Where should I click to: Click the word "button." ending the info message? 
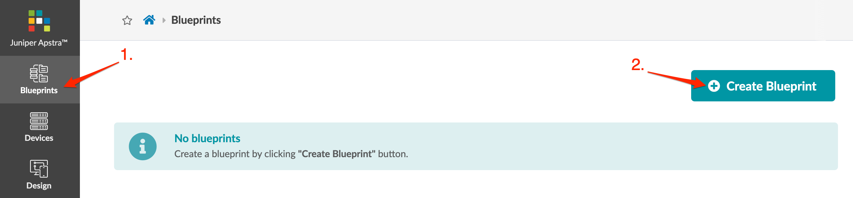393,154
